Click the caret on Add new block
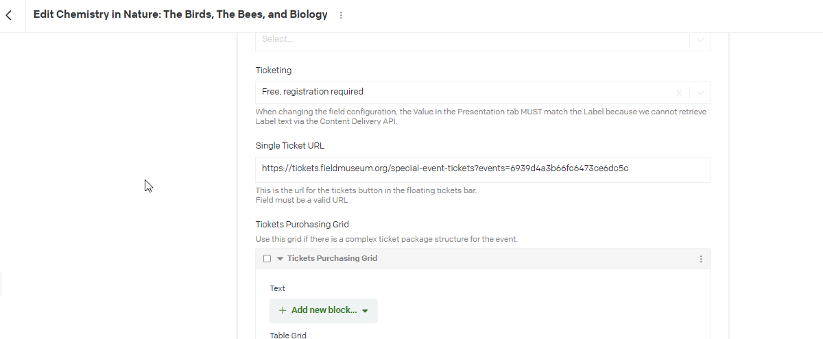This screenshot has height=339, width=823. click(x=365, y=311)
